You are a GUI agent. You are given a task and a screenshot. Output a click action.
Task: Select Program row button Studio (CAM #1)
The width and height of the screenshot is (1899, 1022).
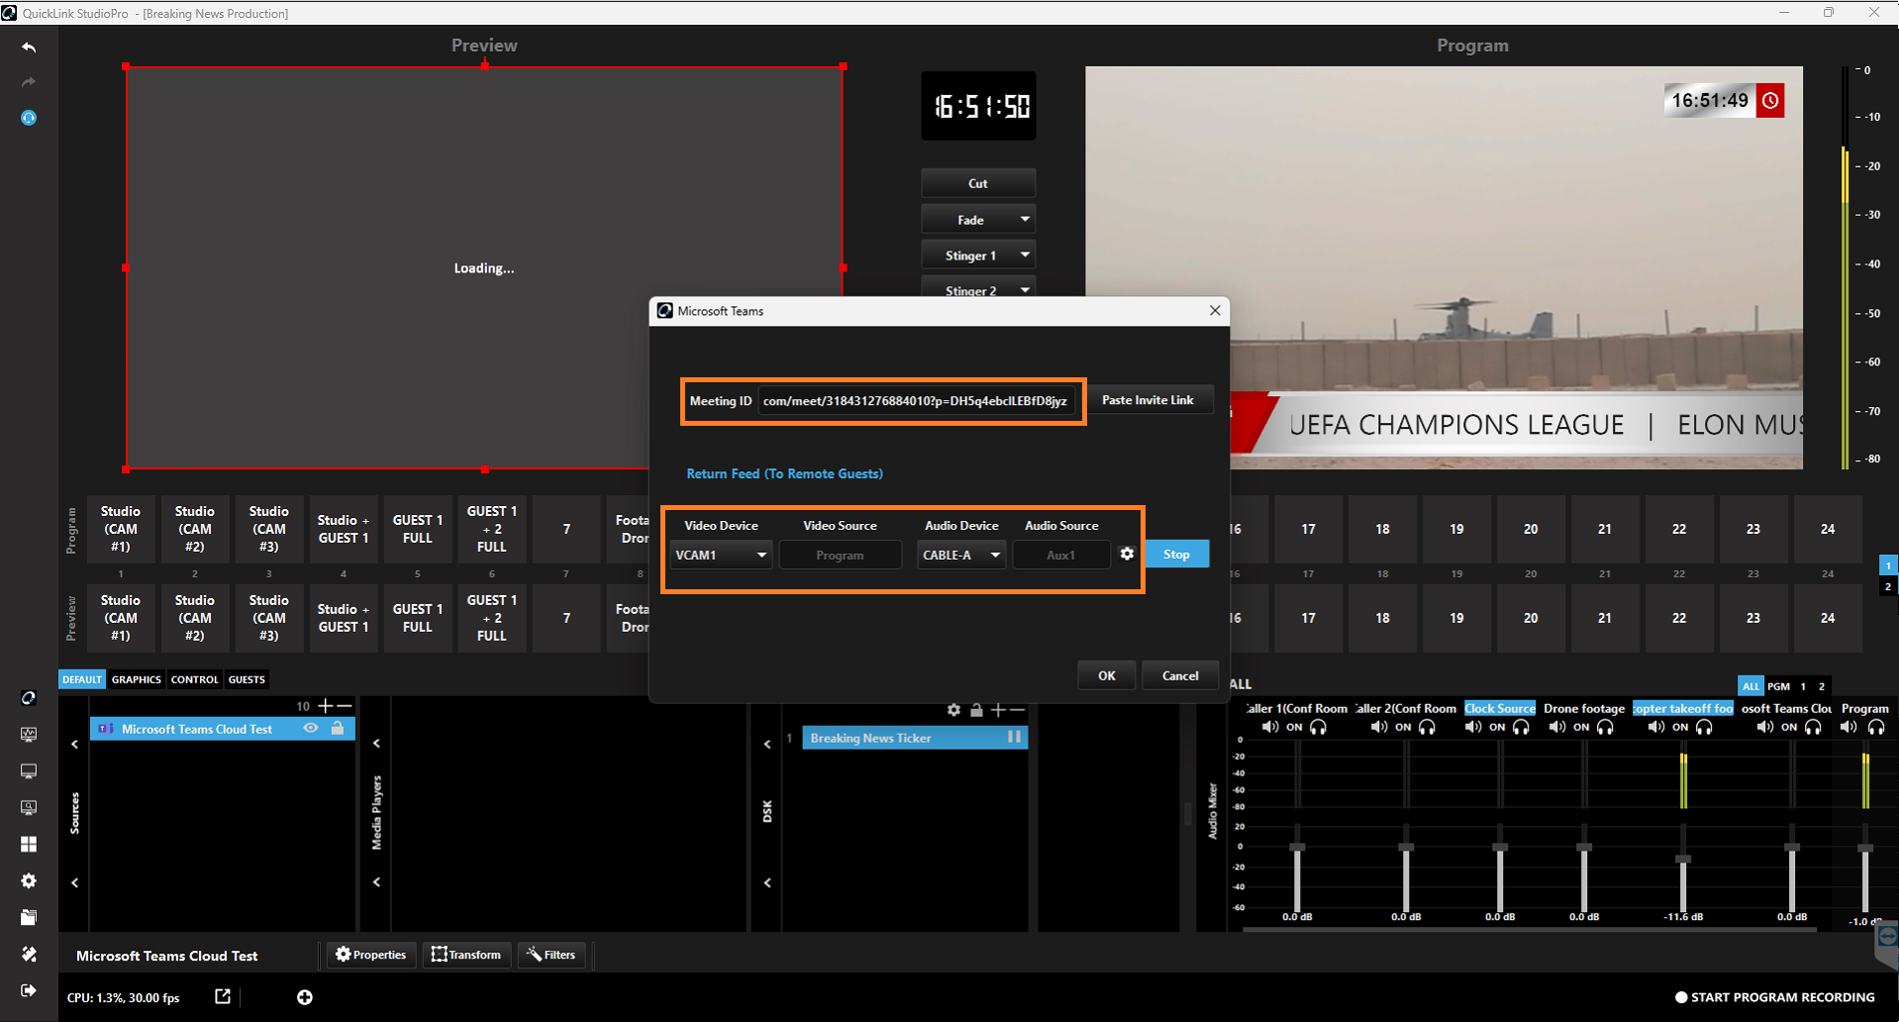tap(121, 529)
